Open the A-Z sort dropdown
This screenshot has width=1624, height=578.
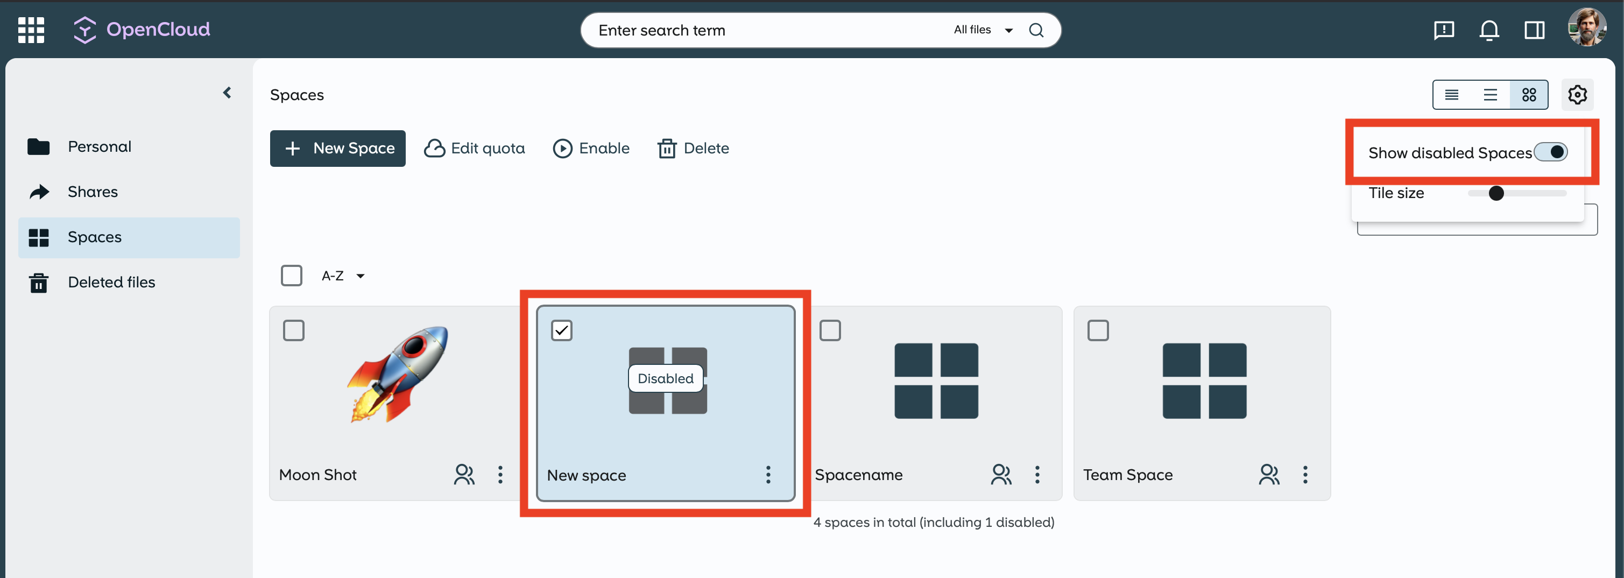(342, 276)
